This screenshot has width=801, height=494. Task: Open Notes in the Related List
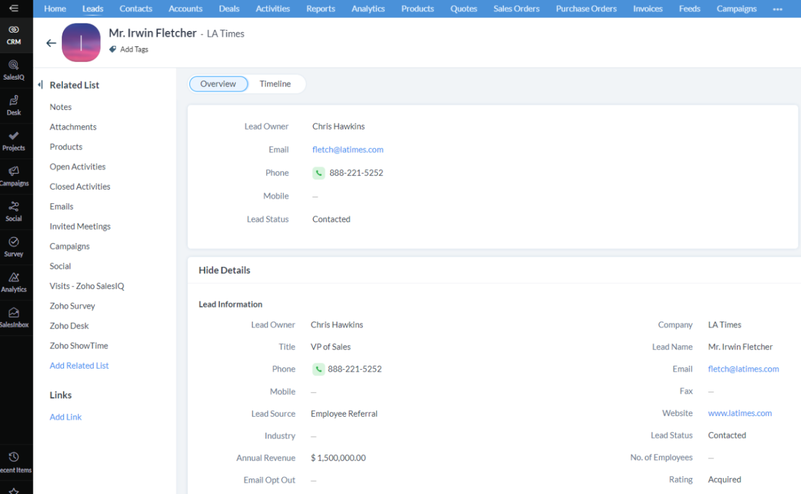(60, 107)
